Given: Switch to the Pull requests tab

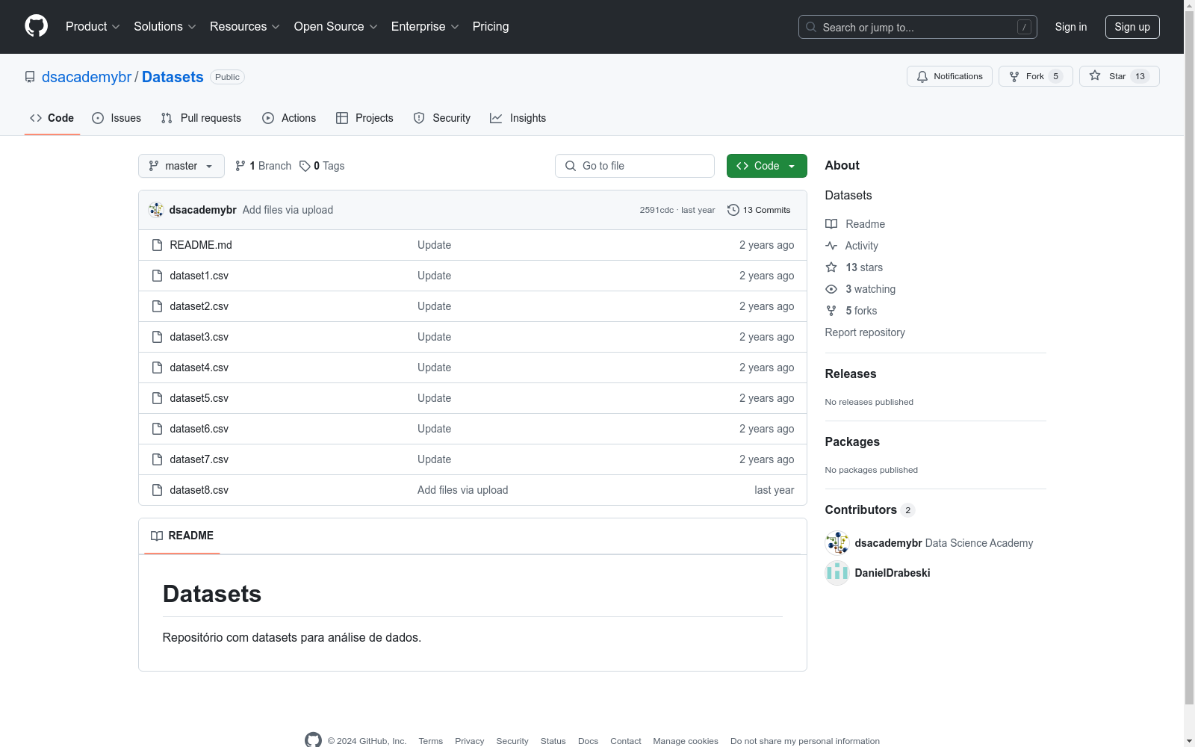Looking at the screenshot, I should [x=201, y=118].
